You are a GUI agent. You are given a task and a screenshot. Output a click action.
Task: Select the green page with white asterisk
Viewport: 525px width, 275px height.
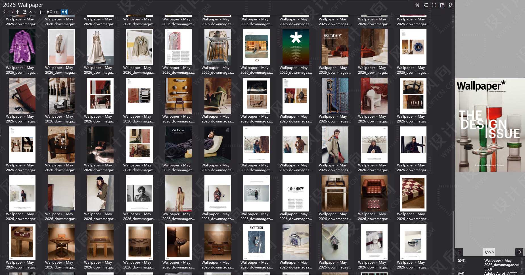point(296,47)
